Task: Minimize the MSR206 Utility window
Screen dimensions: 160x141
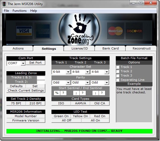Action: click(x=133, y=3)
